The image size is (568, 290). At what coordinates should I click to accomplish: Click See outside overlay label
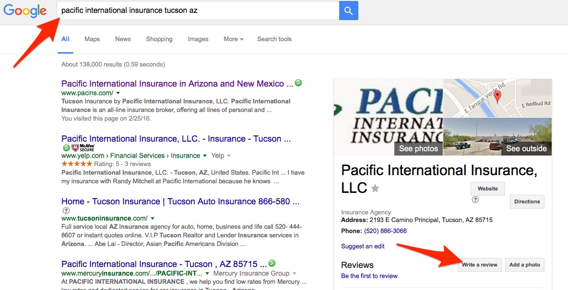(526, 148)
